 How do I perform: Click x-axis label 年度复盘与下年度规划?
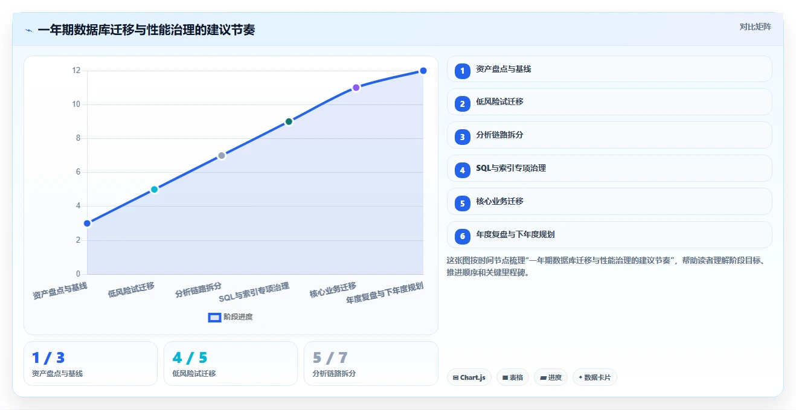385,293
